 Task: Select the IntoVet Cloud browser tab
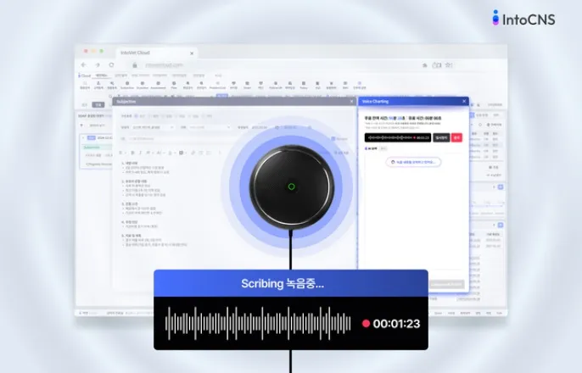click(156, 53)
